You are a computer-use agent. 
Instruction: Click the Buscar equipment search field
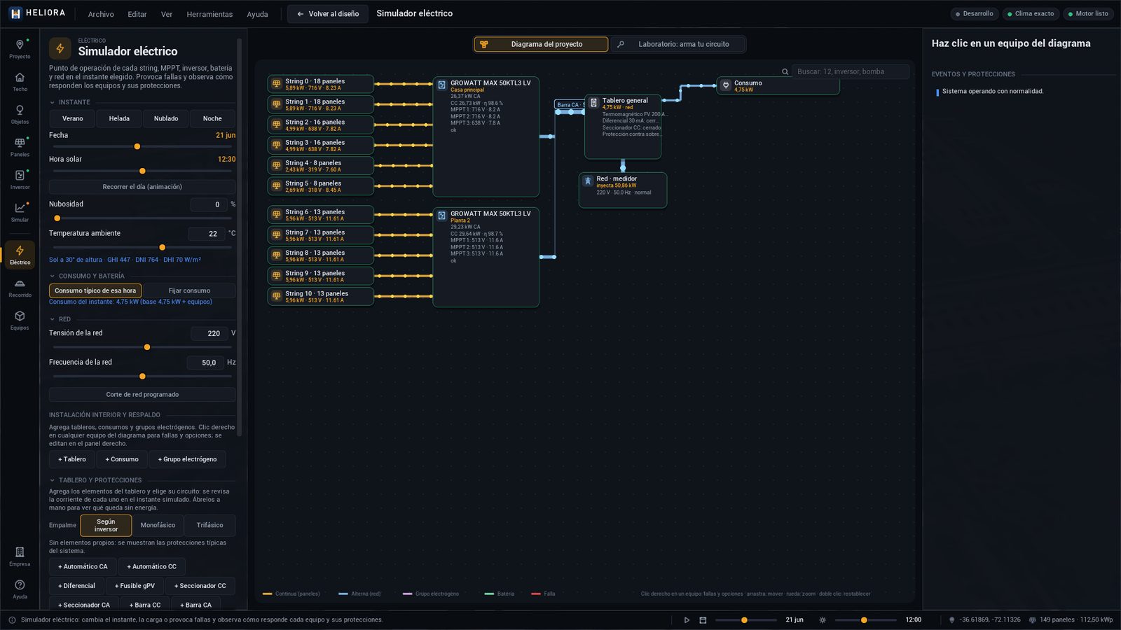[851, 71]
